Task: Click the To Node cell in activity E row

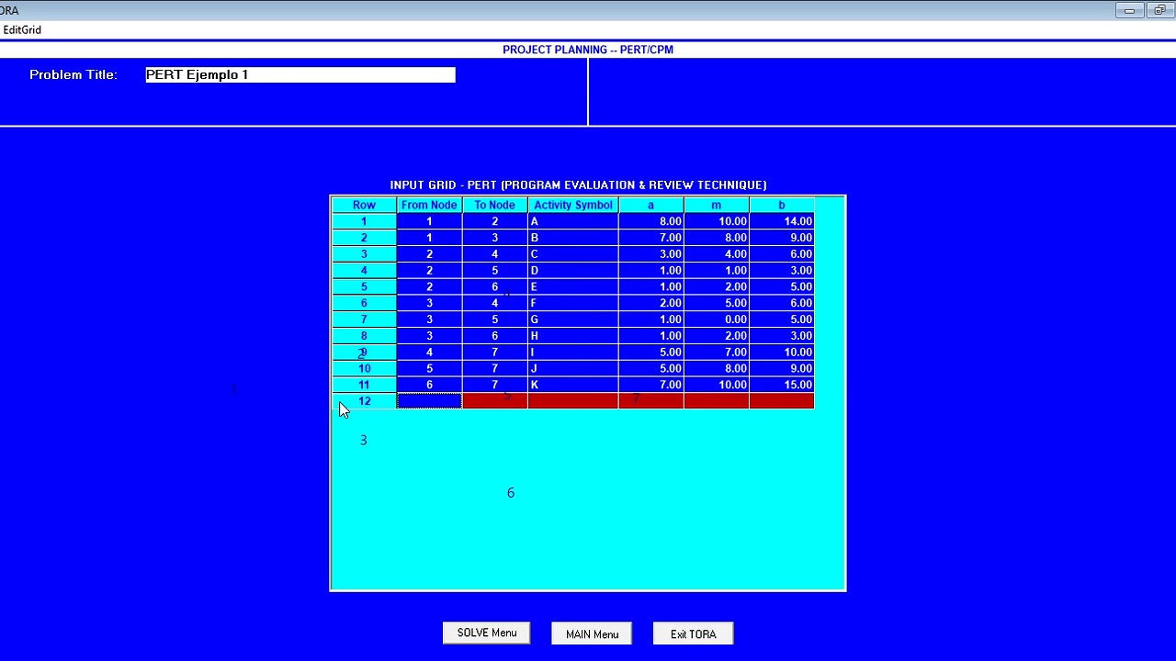Action: (x=494, y=286)
